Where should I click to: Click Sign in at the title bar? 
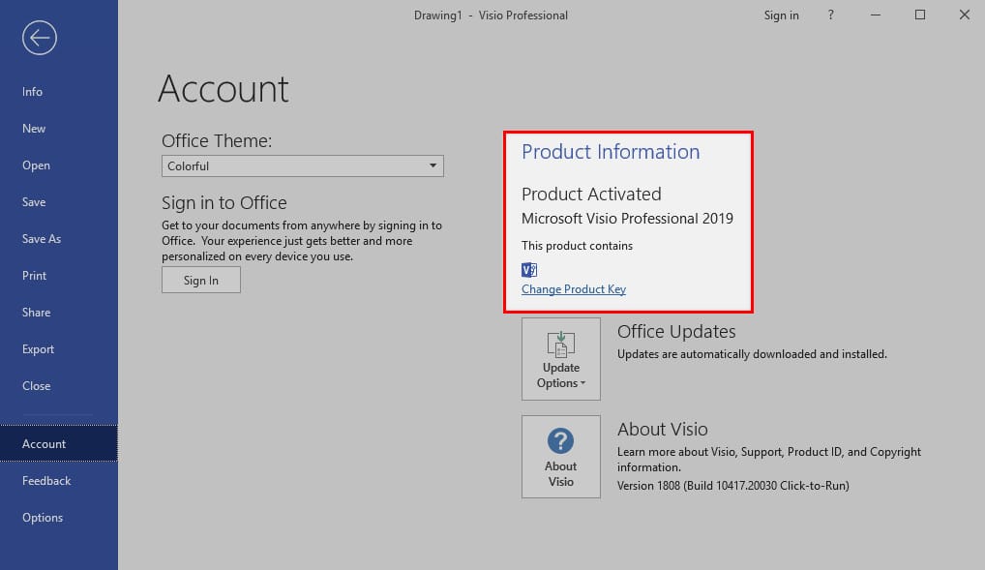coord(782,15)
